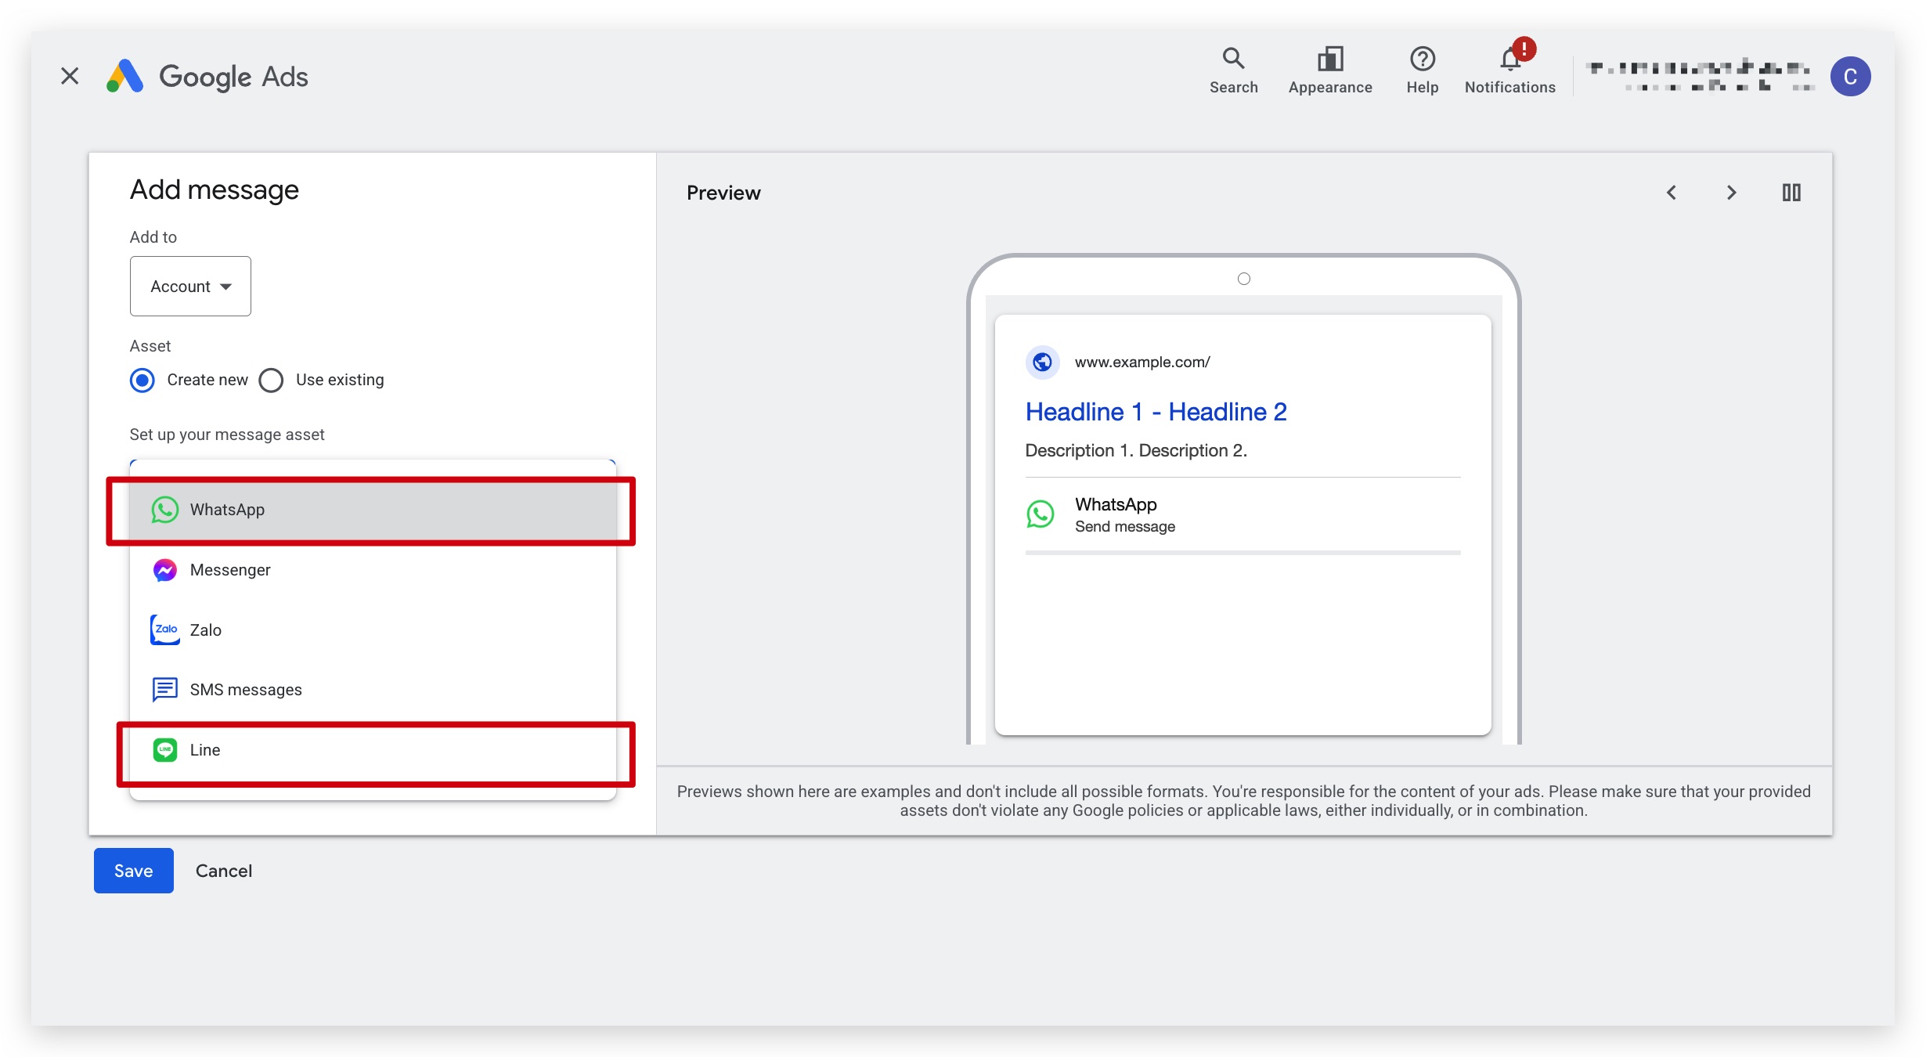Viewport: 1926px width, 1057px height.
Task: Click the Google Ads logo
Action: 207,76
